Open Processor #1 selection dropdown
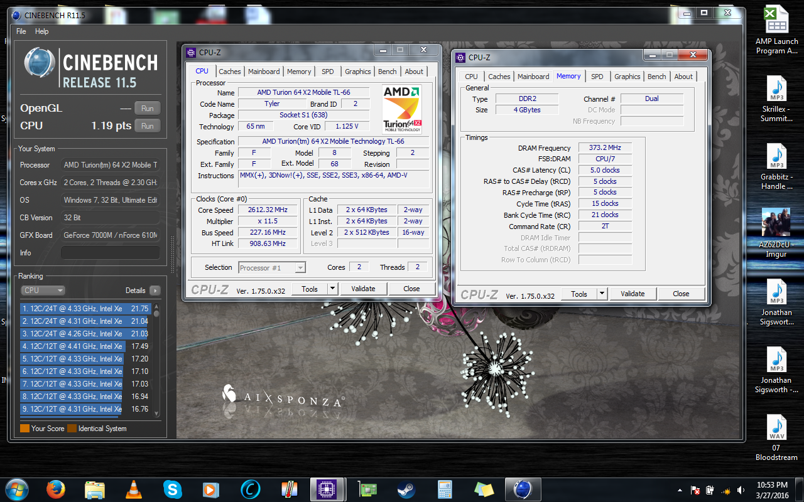804x502 pixels. tap(272, 268)
